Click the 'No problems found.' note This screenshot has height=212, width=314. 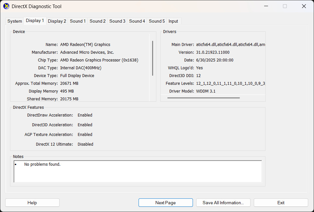coord(42,164)
